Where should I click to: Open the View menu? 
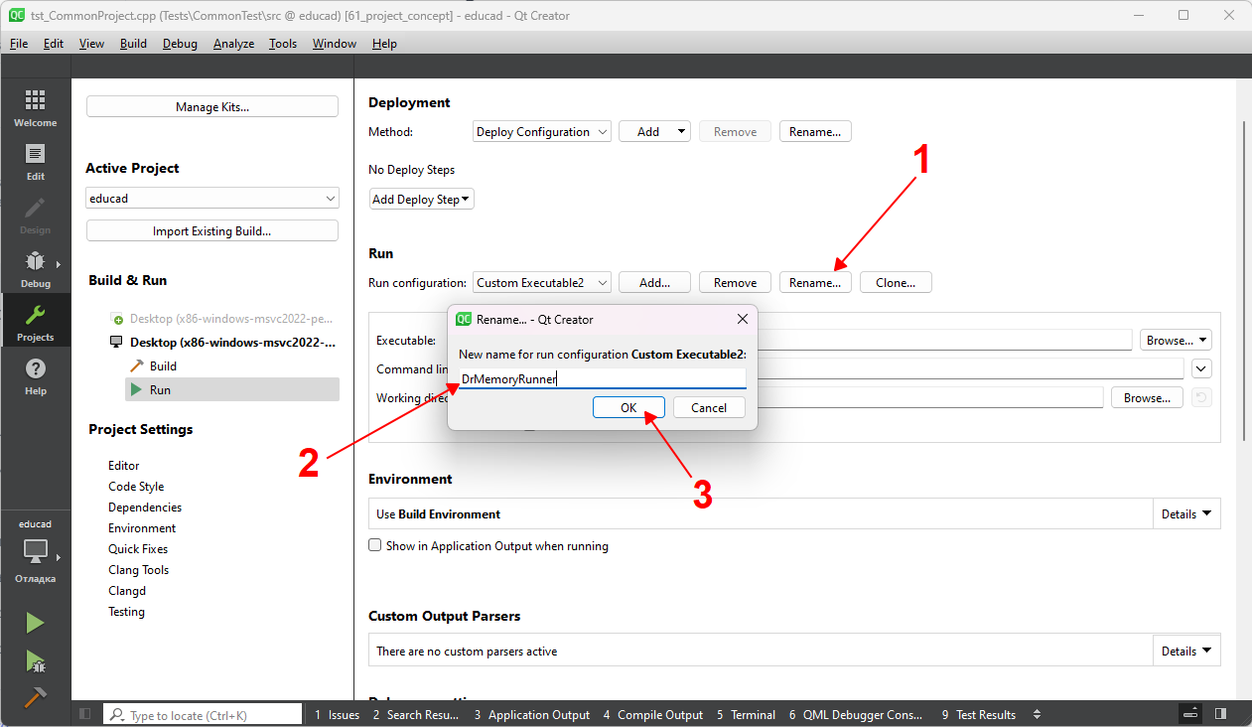point(91,43)
